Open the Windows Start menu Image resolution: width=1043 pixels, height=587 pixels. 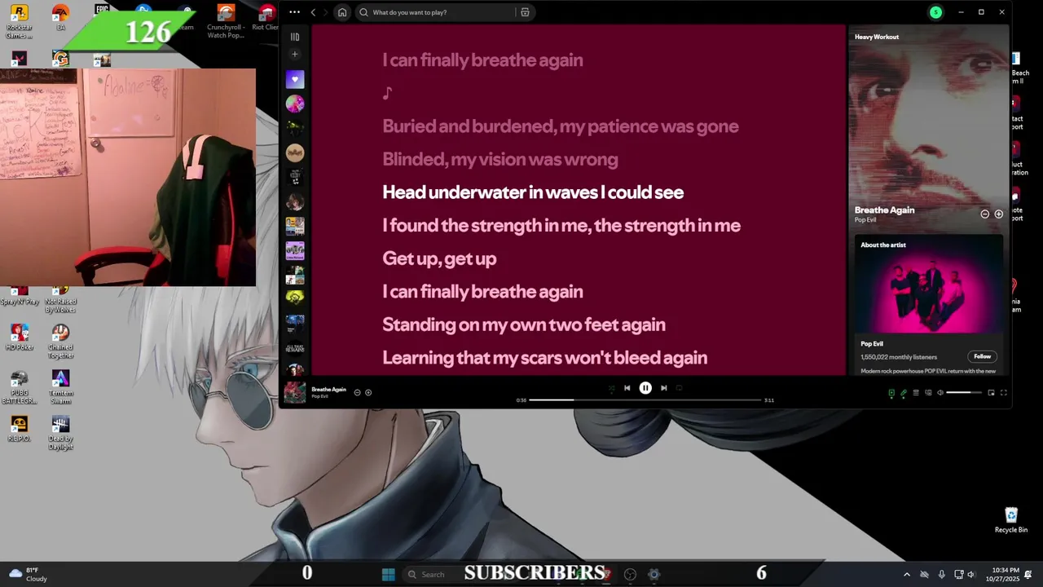389,574
